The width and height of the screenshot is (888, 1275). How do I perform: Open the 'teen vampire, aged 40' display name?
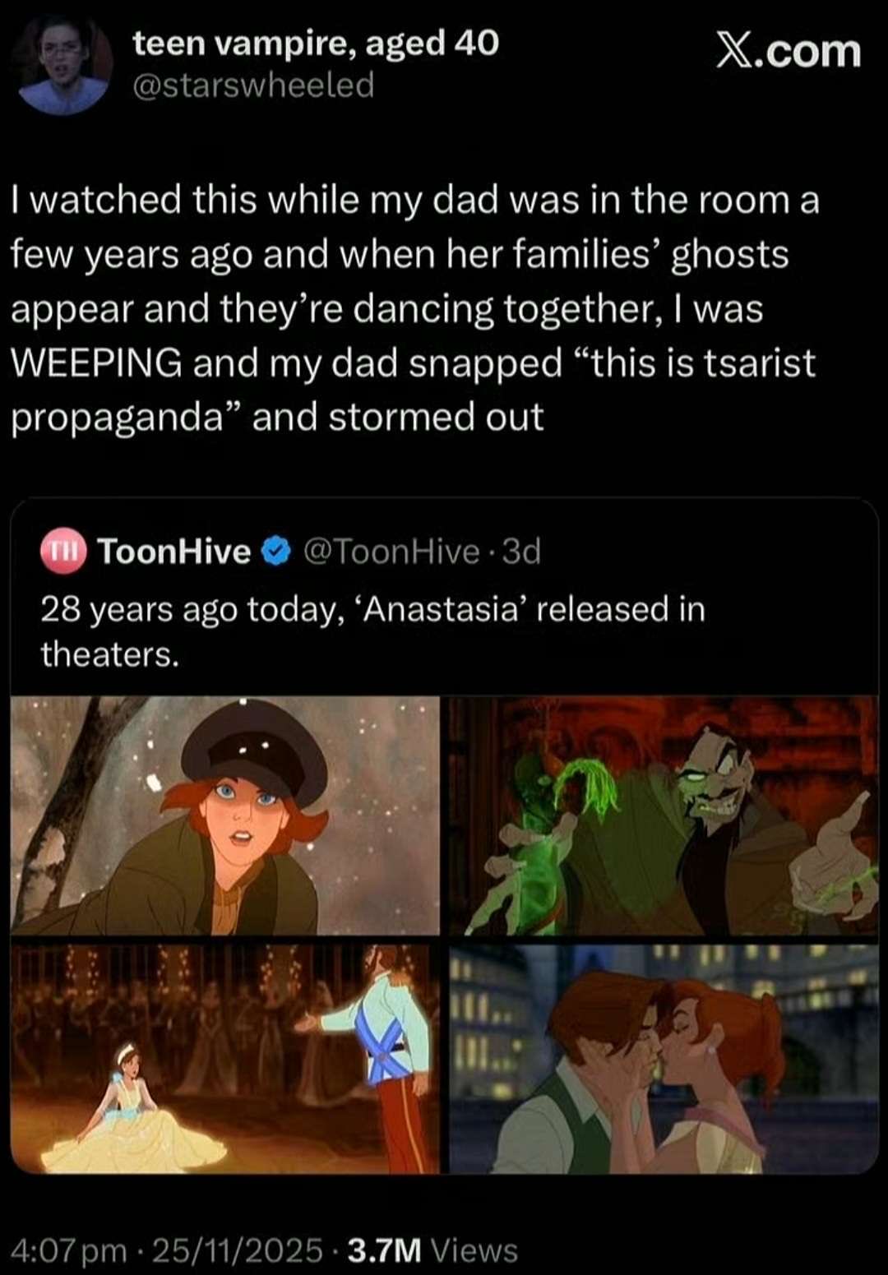coord(316,42)
